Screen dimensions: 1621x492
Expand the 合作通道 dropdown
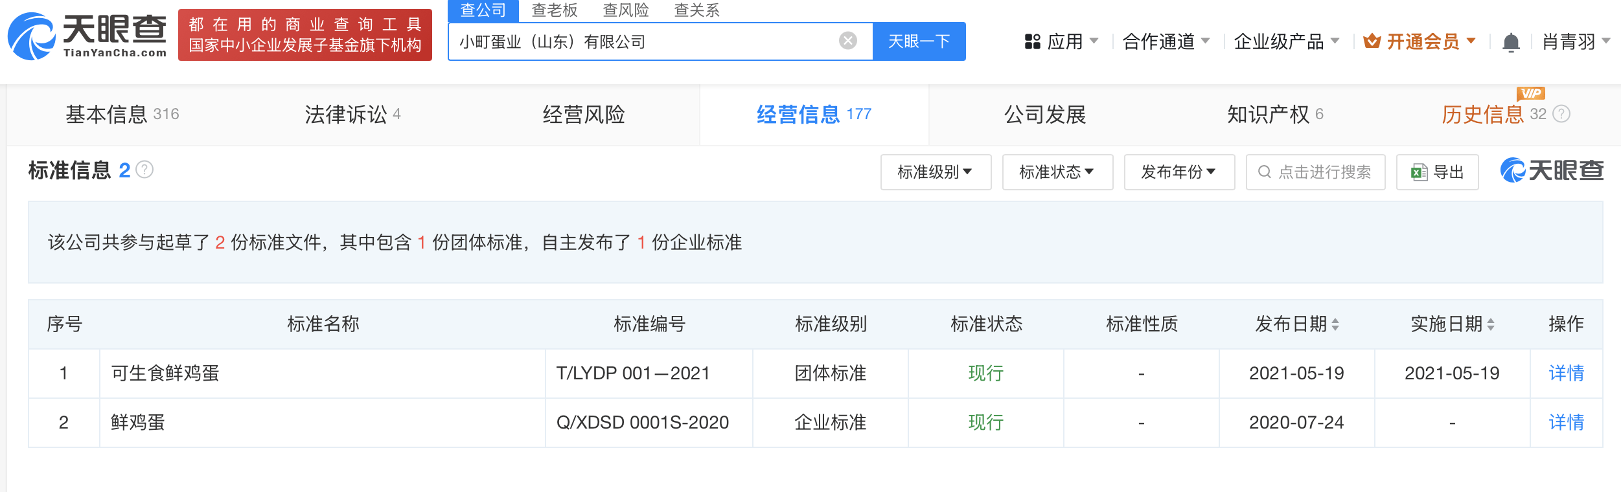[x=1206, y=41]
